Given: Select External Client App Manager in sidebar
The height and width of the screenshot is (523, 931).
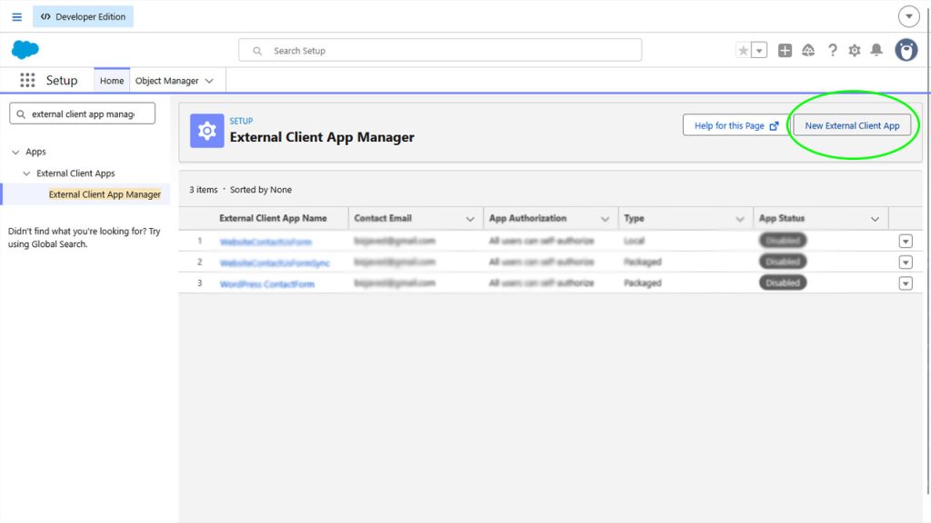Looking at the screenshot, I should (105, 194).
